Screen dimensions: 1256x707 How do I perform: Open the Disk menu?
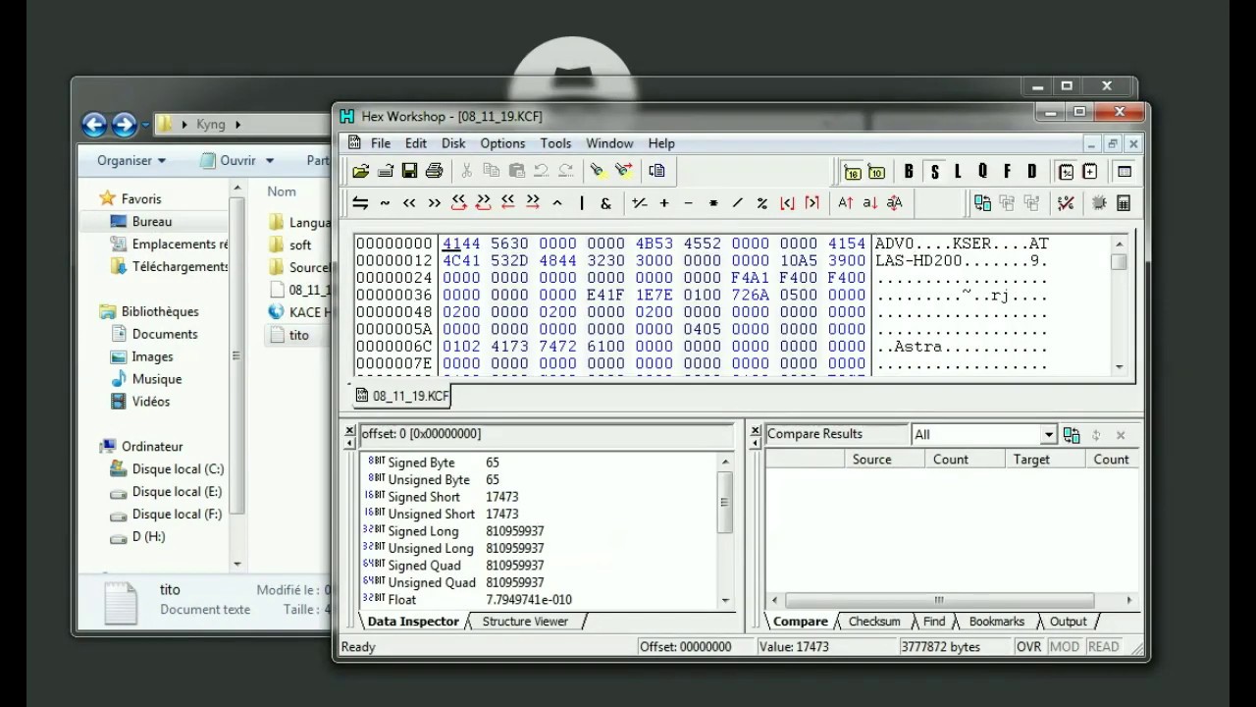(x=453, y=143)
